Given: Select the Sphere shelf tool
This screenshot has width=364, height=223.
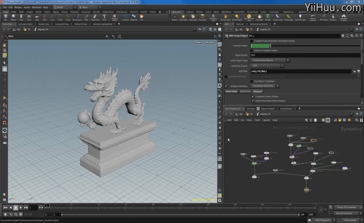Looking at the screenshot, I should pos(14,17).
